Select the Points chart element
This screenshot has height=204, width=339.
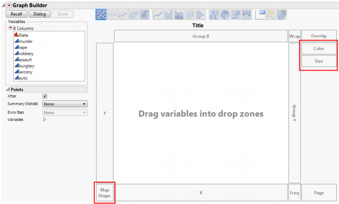point(101,15)
